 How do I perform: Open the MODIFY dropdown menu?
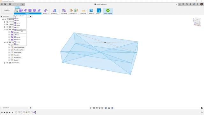click(x=46, y=13)
